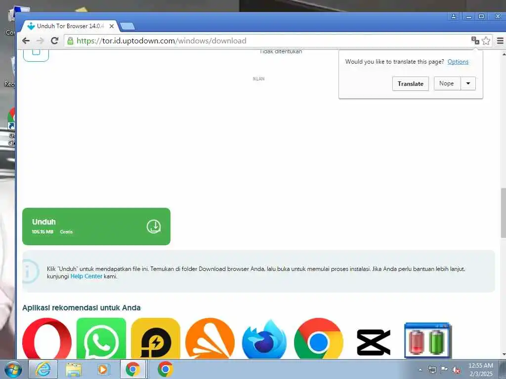Click the download circle icon in Unduh button
The width and height of the screenshot is (506, 379).
coord(154,227)
